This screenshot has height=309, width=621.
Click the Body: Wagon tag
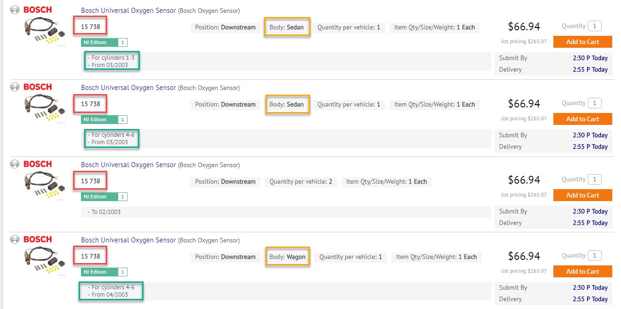287,257
